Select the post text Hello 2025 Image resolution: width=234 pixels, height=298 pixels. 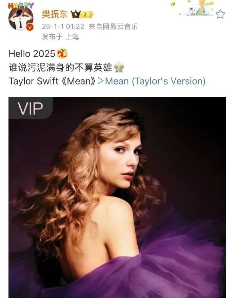32,54
